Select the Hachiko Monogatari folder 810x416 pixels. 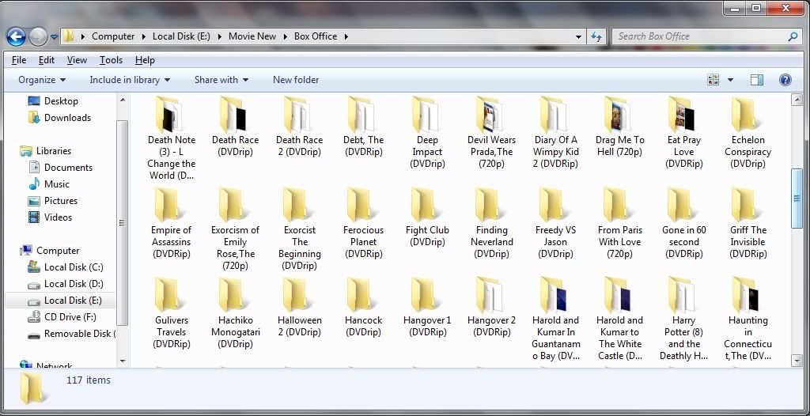click(x=235, y=313)
